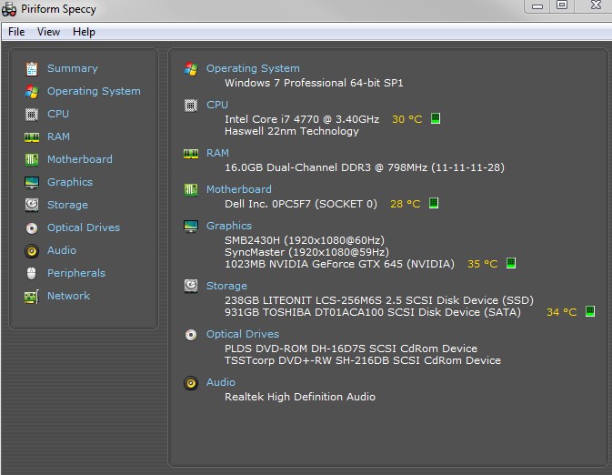
Task: Click the Peripherals mouse icon in sidebar
Action: click(x=32, y=273)
